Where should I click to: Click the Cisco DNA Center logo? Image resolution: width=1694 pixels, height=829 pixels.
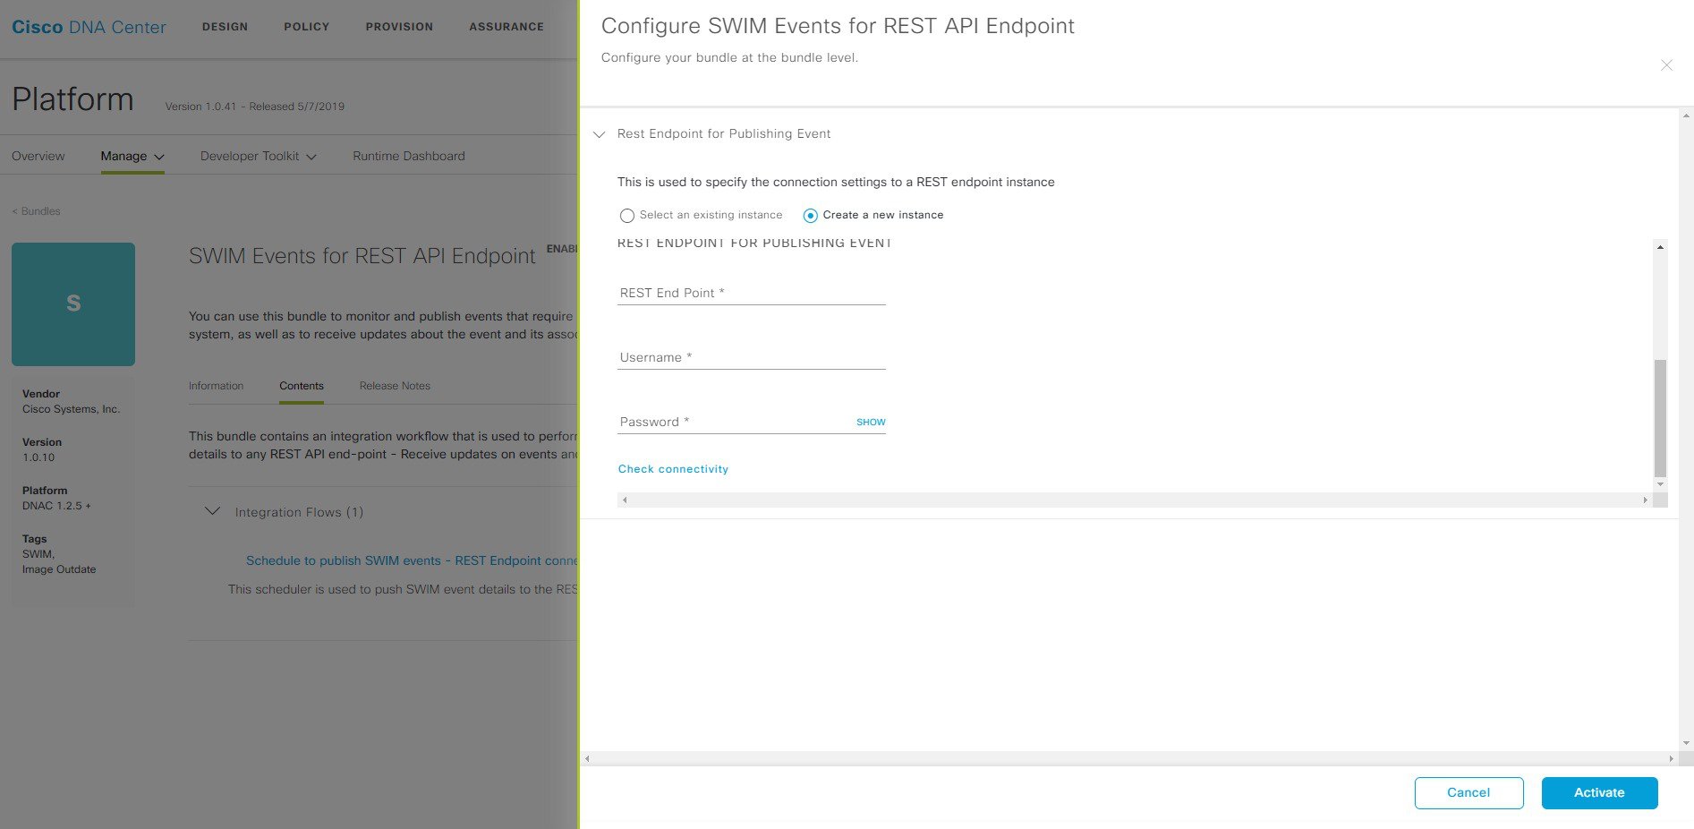click(x=89, y=27)
